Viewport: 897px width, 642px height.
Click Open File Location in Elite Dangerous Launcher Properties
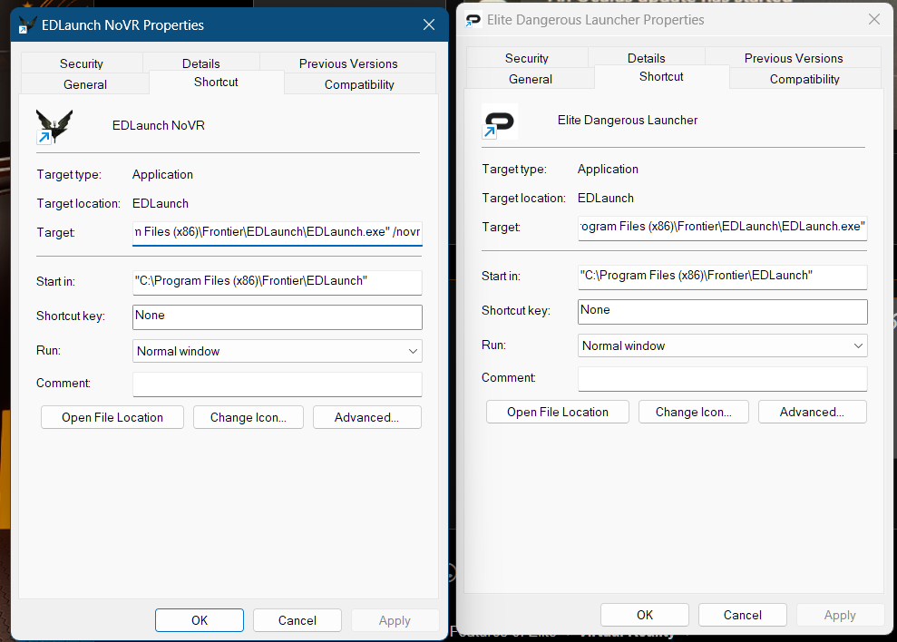(558, 412)
